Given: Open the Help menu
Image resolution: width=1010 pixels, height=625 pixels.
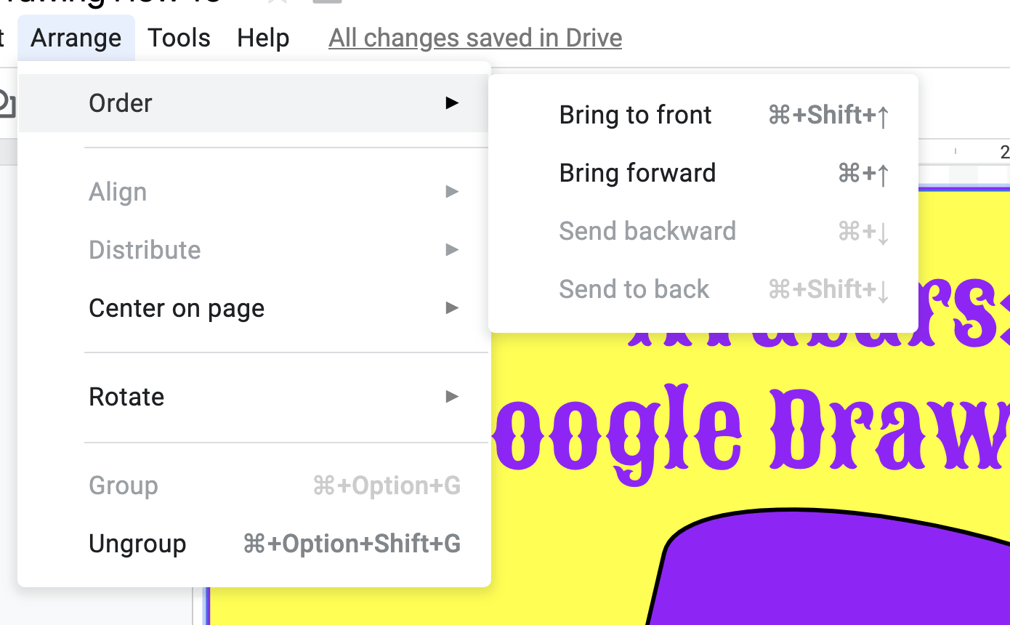Looking at the screenshot, I should tap(263, 38).
